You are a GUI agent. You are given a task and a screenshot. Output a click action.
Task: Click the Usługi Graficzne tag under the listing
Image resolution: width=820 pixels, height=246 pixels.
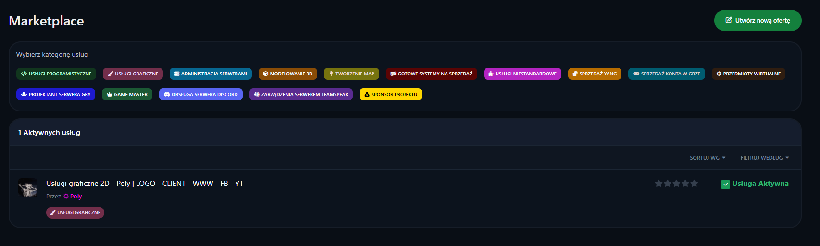point(75,213)
